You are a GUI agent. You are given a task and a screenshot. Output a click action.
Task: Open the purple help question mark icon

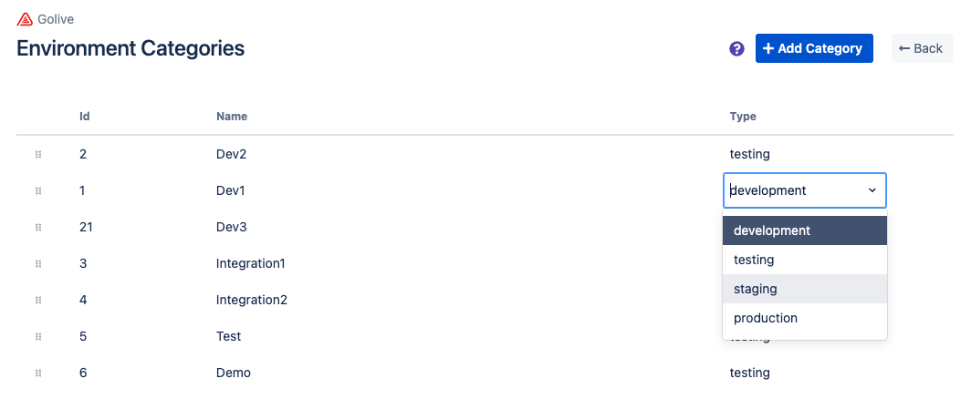tap(736, 49)
